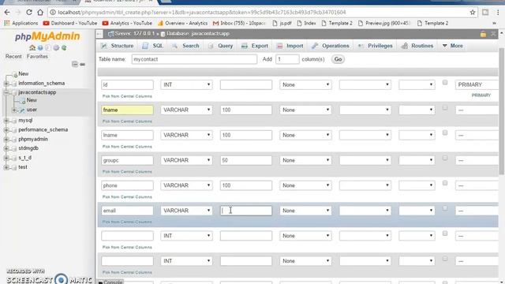Click Pick from Central Columns under email
505x284 pixels.
coord(127,222)
